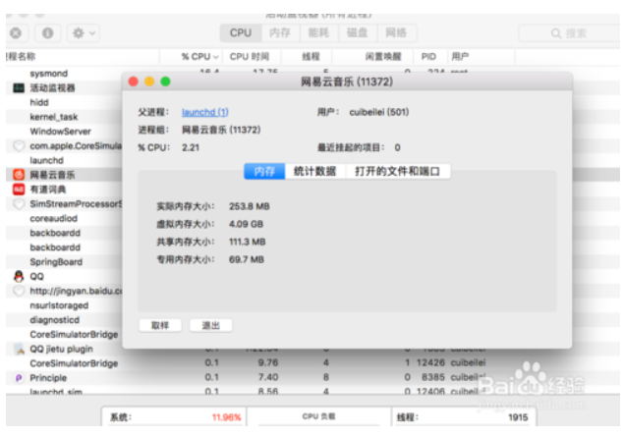Screen dimensions: 623x437
Task: Click the QQ penguin icon
Action: [x=19, y=276]
